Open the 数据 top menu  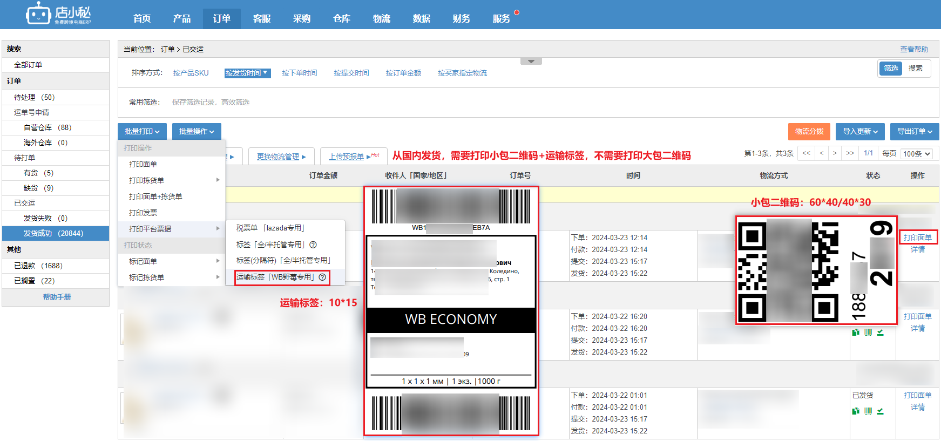click(422, 18)
